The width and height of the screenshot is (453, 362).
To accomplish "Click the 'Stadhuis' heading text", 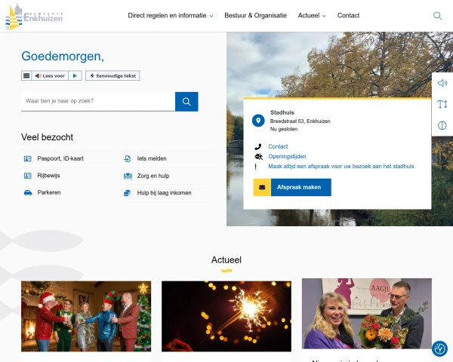I will (282, 112).
